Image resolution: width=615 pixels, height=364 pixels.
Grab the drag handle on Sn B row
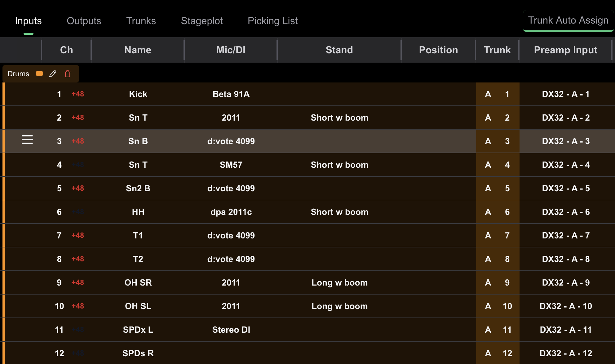[x=27, y=140]
